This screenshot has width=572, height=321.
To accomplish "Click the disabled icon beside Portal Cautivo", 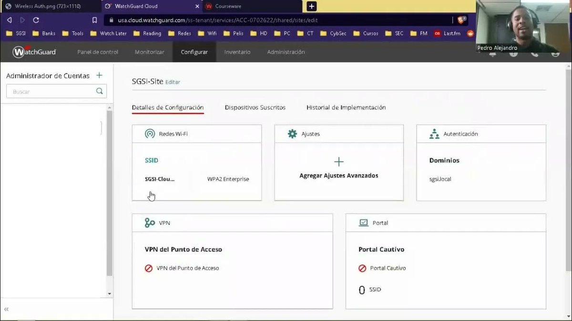I will click(x=362, y=268).
